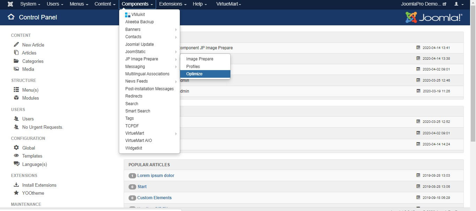Select Optimize in JP Image Prepare submenu
Screen dimensions: 476x211
coord(205,74)
